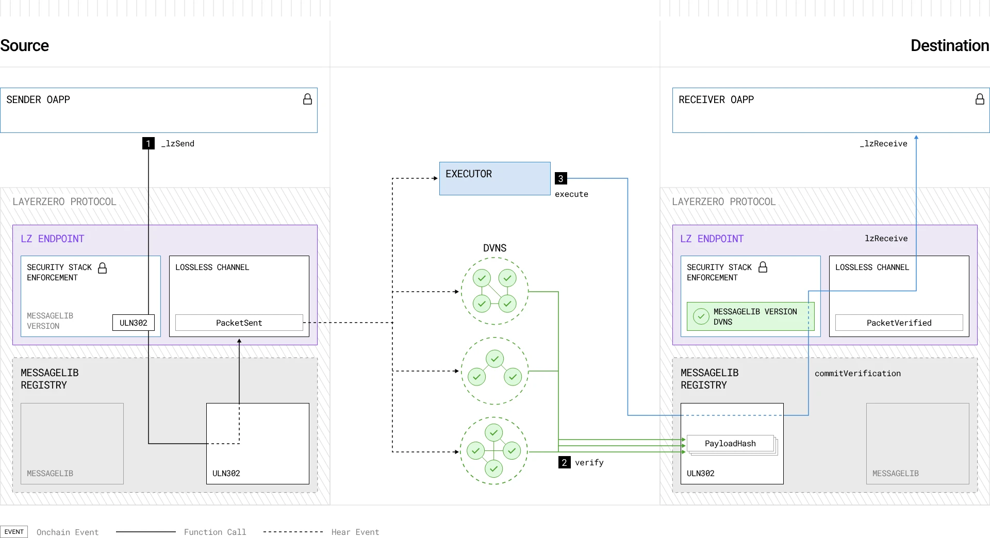Select the middle DVN cluster with three nodes
990x538 pixels.
click(494, 371)
